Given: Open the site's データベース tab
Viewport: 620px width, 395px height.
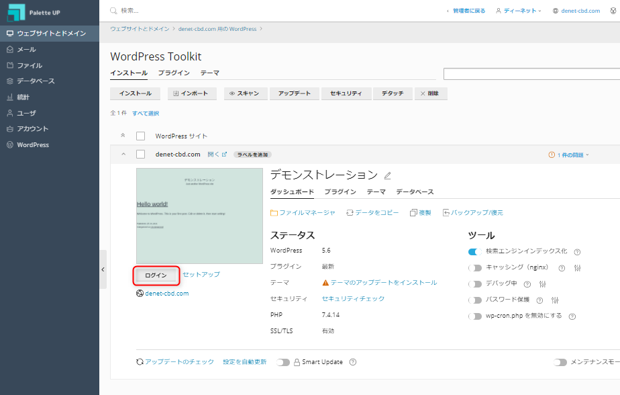Looking at the screenshot, I should tap(415, 192).
